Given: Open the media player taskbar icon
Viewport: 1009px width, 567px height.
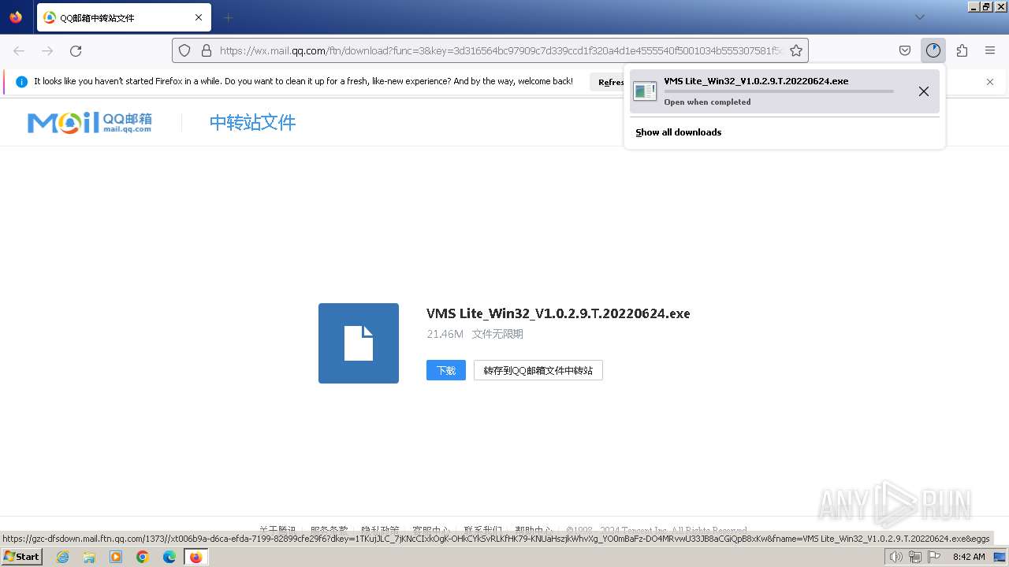Looking at the screenshot, I should pyautogui.click(x=116, y=557).
